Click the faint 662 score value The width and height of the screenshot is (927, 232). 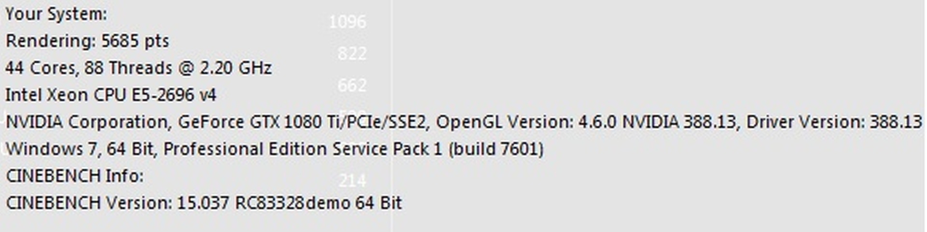pos(352,85)
